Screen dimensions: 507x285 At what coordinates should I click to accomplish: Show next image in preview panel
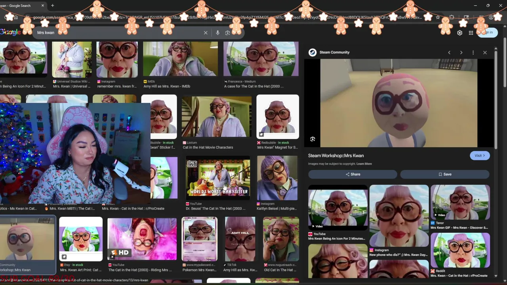pos(461,52)
